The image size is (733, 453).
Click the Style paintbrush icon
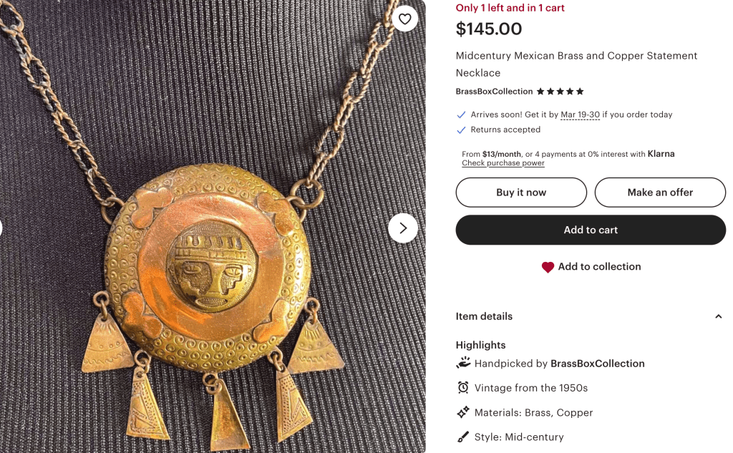point(463,437)
